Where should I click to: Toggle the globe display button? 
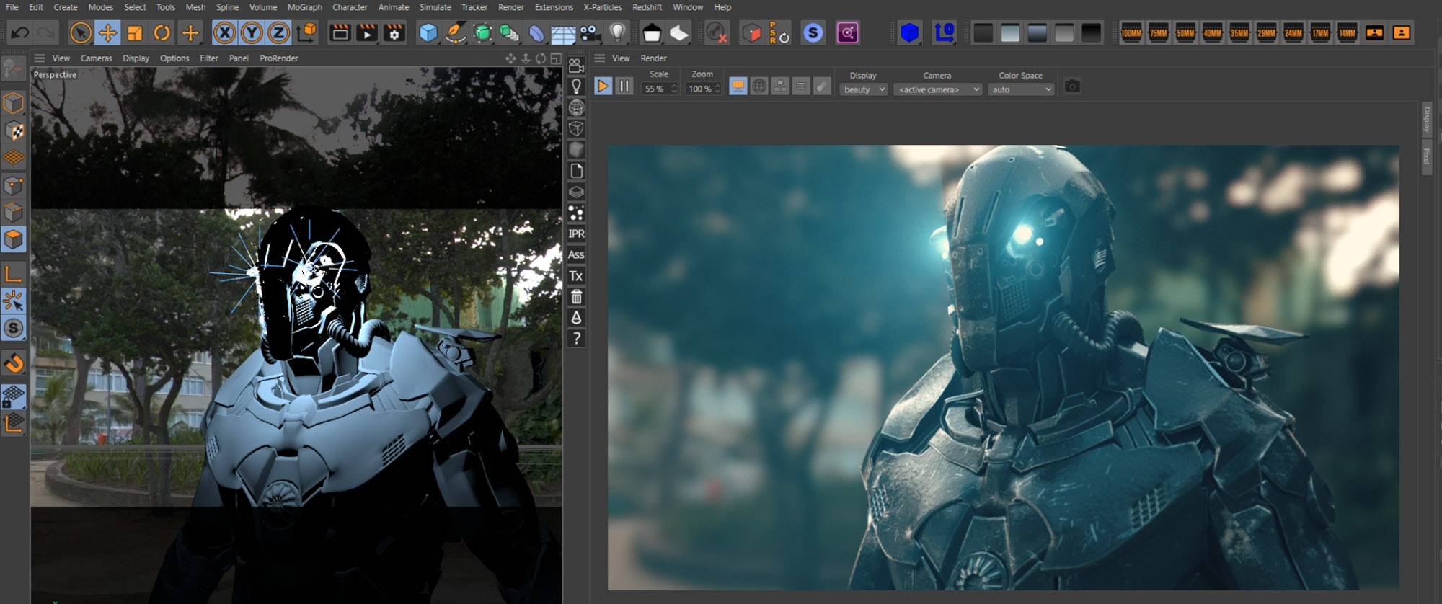coord(759,86)
